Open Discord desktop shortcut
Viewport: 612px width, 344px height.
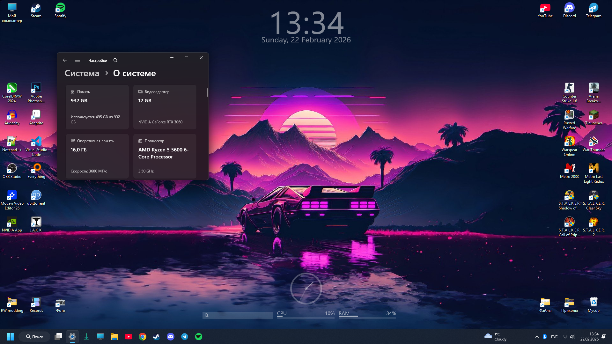[569, 10]
